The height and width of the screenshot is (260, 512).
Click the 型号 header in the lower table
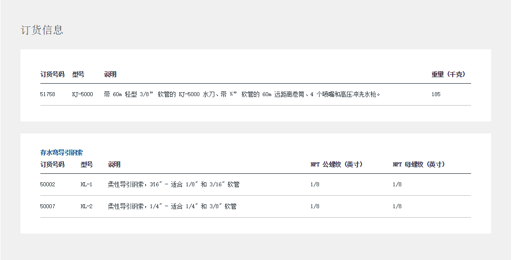tap(87, 164)
